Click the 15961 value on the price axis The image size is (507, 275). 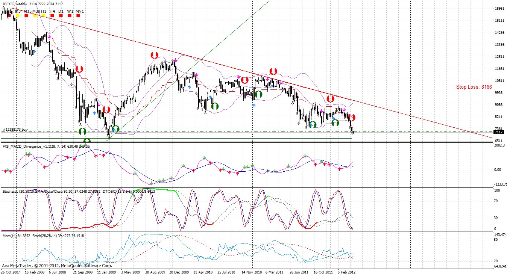[x=500, y=8]
